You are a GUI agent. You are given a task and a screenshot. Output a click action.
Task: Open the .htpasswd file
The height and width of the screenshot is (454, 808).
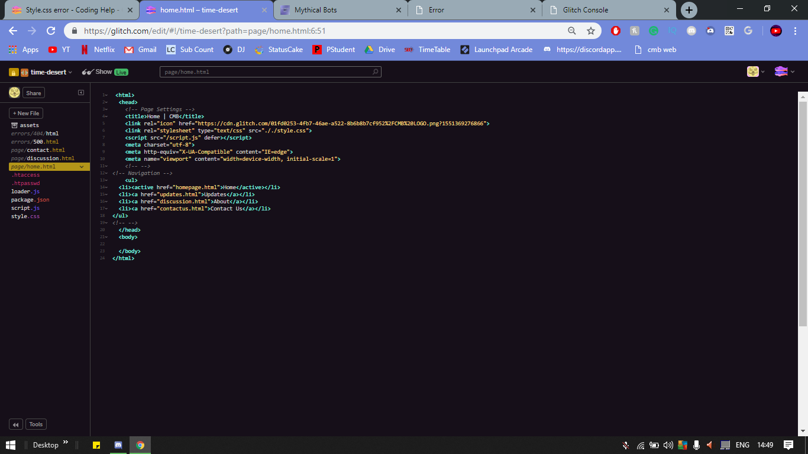click(x=25, y=183)
